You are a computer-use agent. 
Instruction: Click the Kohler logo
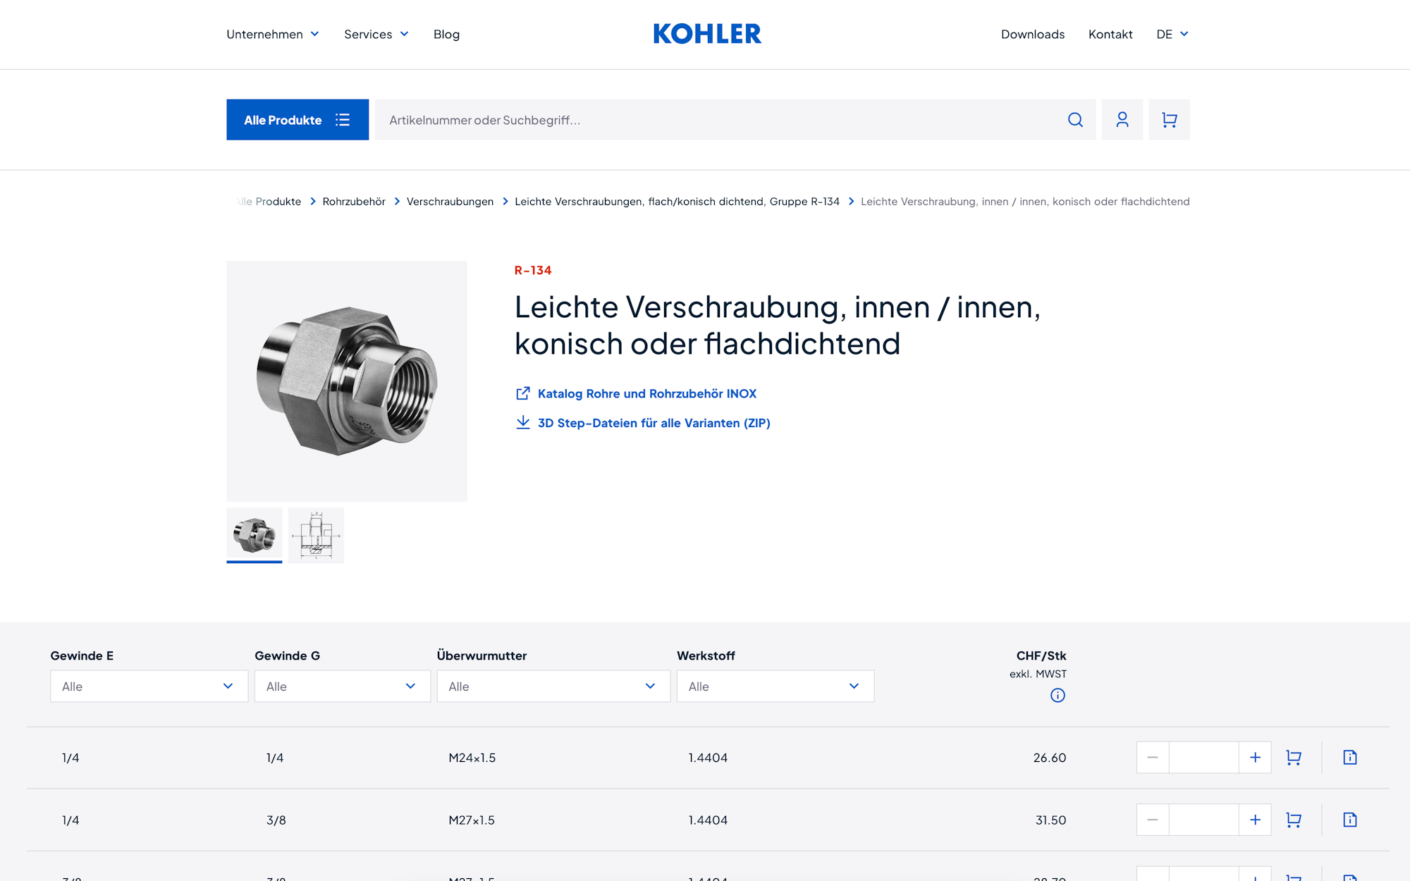tap(707, 34)
